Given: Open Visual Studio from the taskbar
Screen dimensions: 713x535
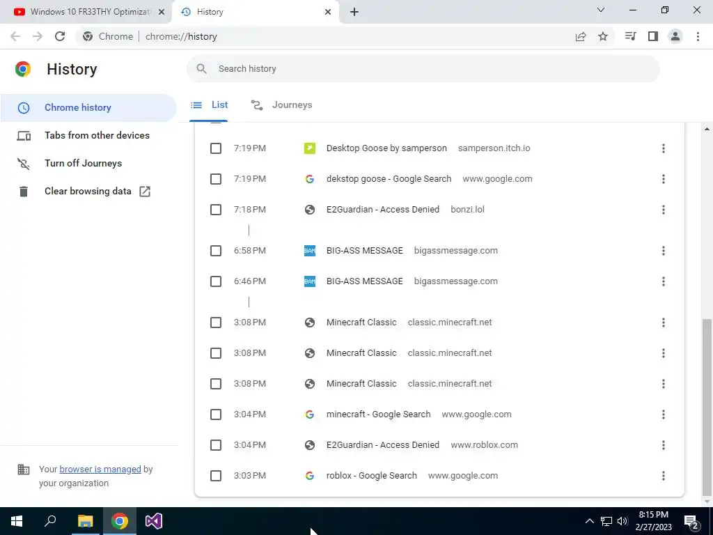Looking at the screenshot, I should (154, 521).
